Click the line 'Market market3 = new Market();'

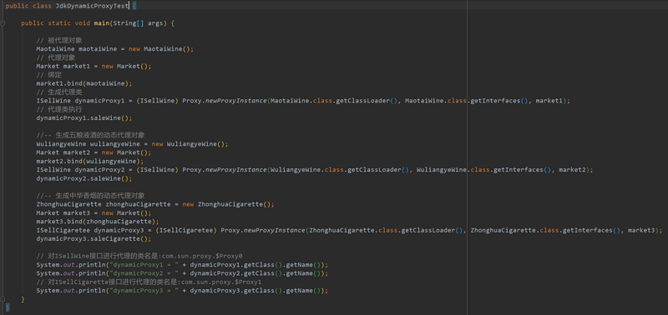(94, 213)
